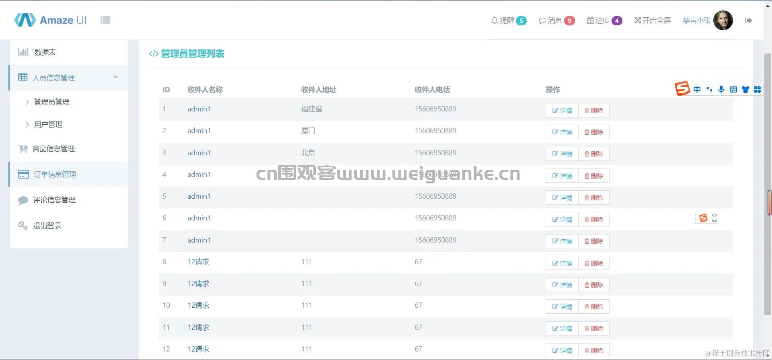This screenshot has height=360, width=772.
Task: Open Sogou soft keyboard icon
Action: (x=733, y=89)
